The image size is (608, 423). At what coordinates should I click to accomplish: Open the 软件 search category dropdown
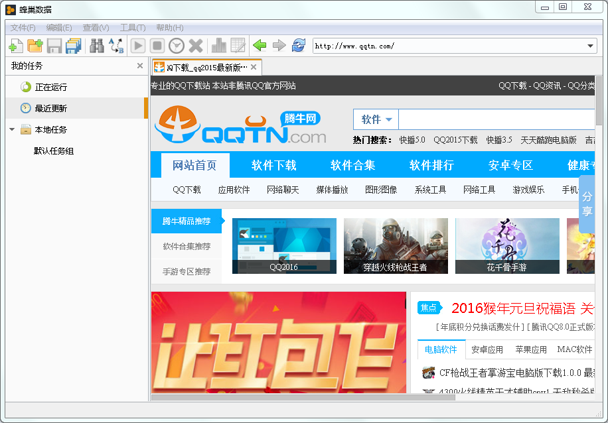376,119
